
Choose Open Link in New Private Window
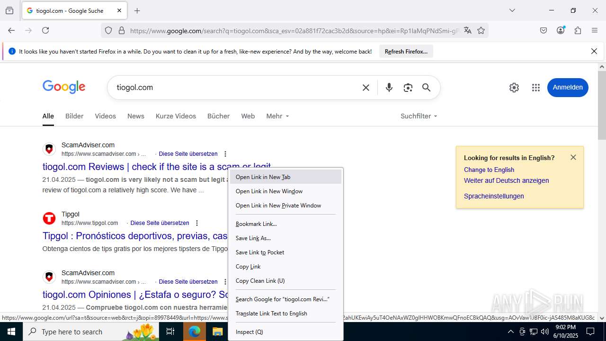click(285, 206)
